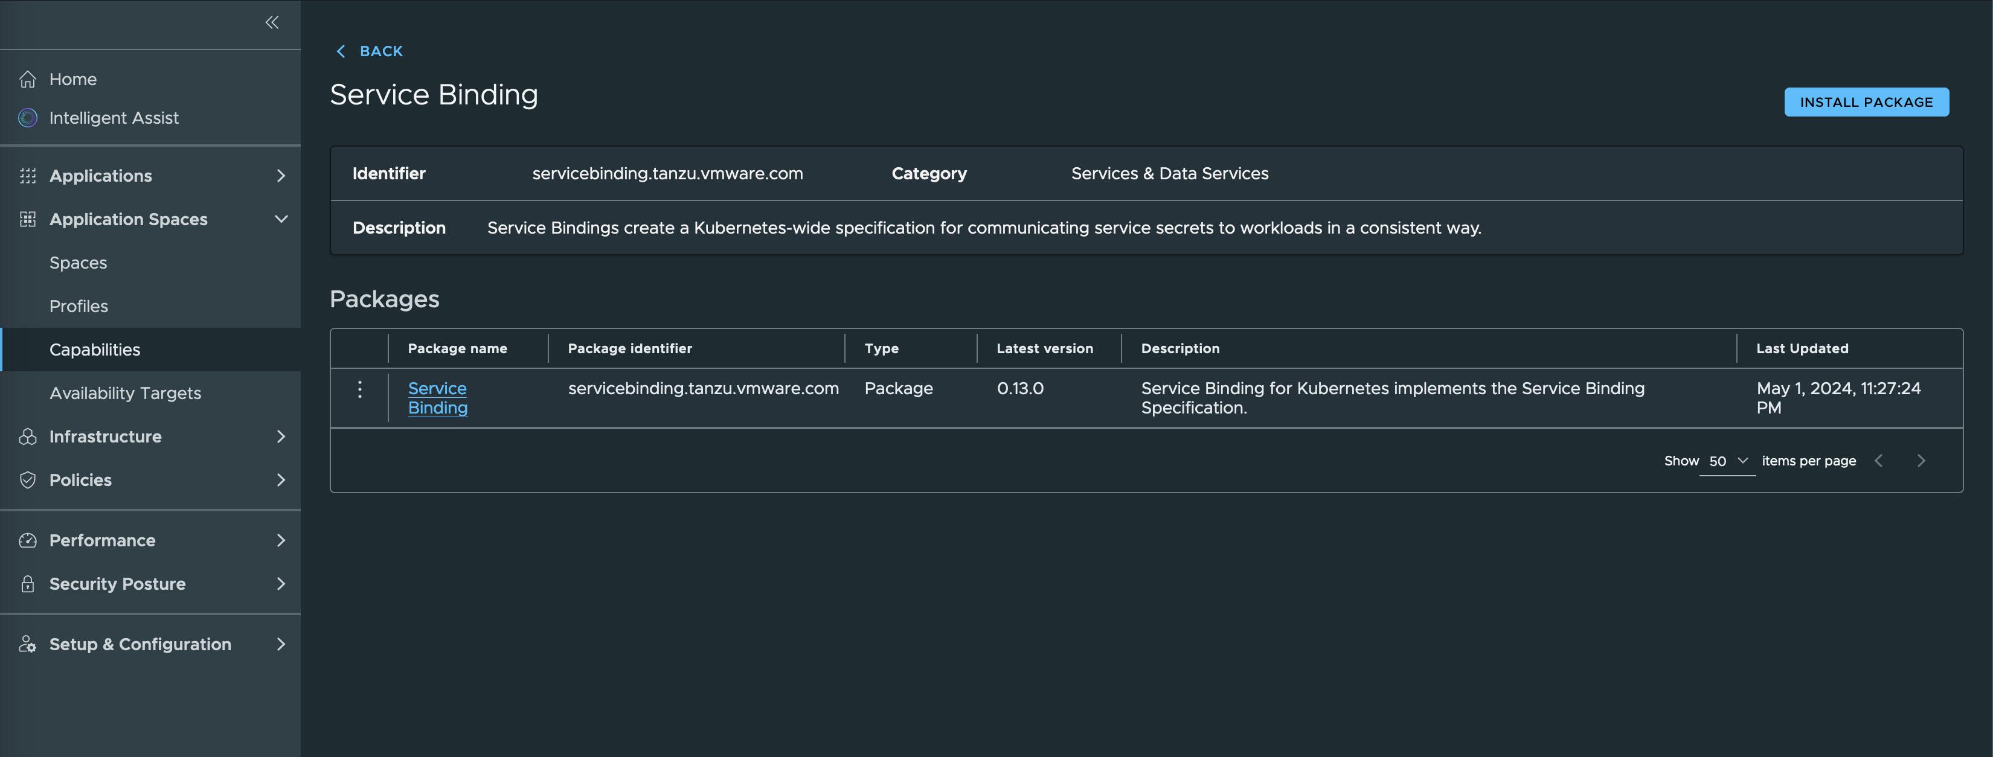
Task: Click the Policies shield icon
Action: point(28,479)
